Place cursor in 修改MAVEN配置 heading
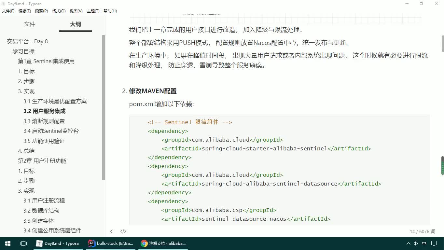 [153, 91]
